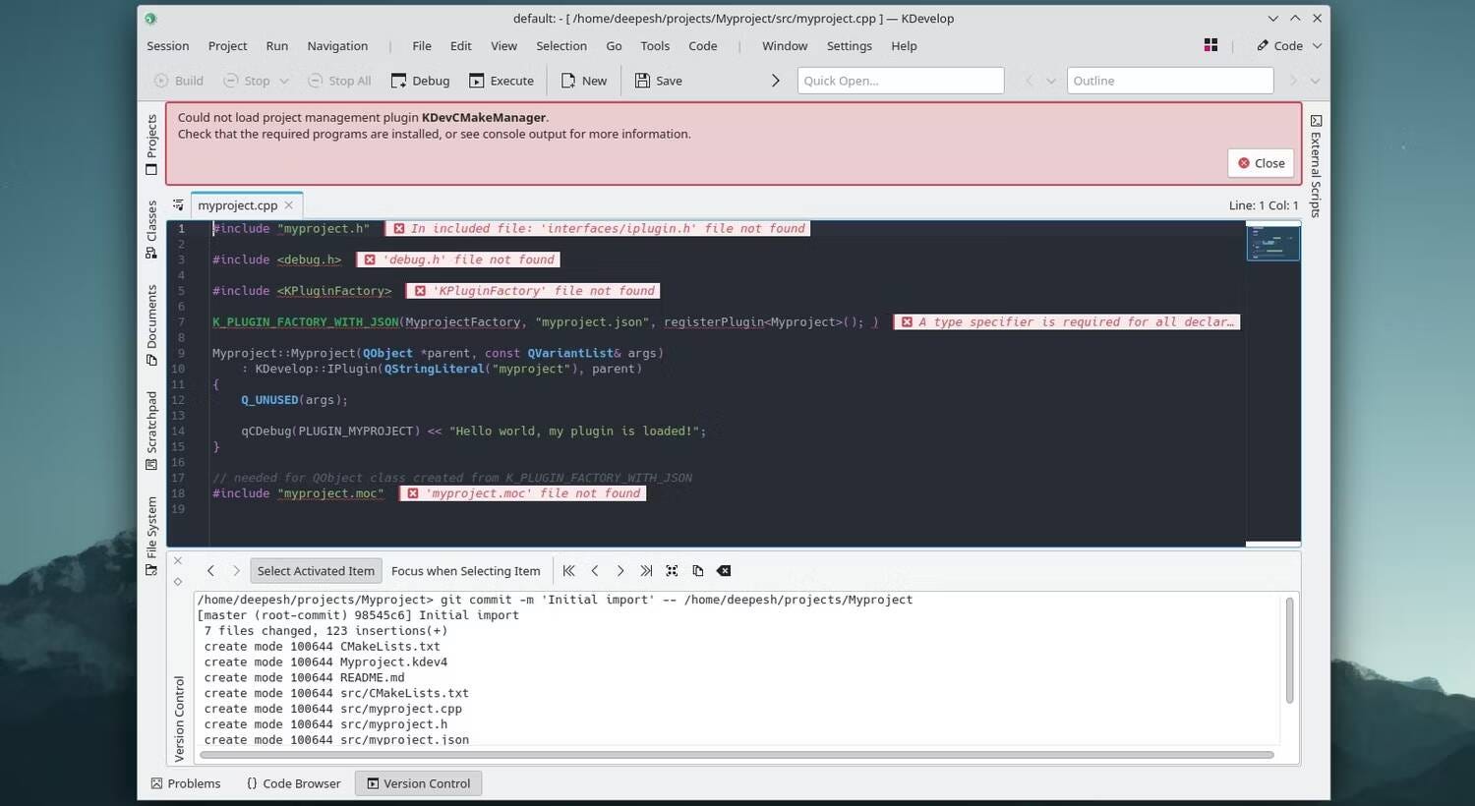Switch to the Problems tab
1475x806 pixels.
tap(186, 783)
